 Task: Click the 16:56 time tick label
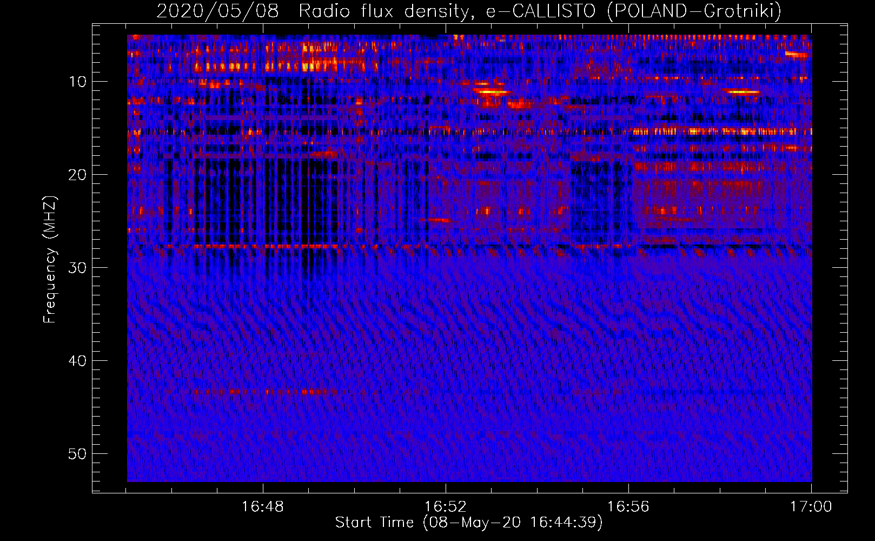628,507
